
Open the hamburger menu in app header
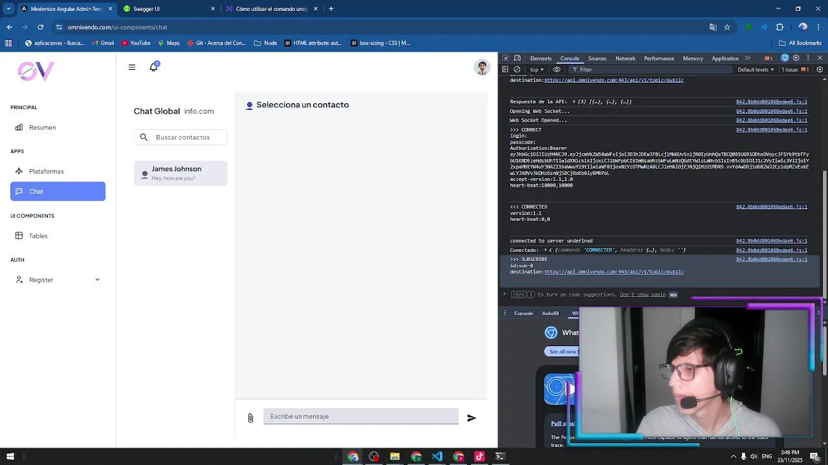[x=132, y=67]
